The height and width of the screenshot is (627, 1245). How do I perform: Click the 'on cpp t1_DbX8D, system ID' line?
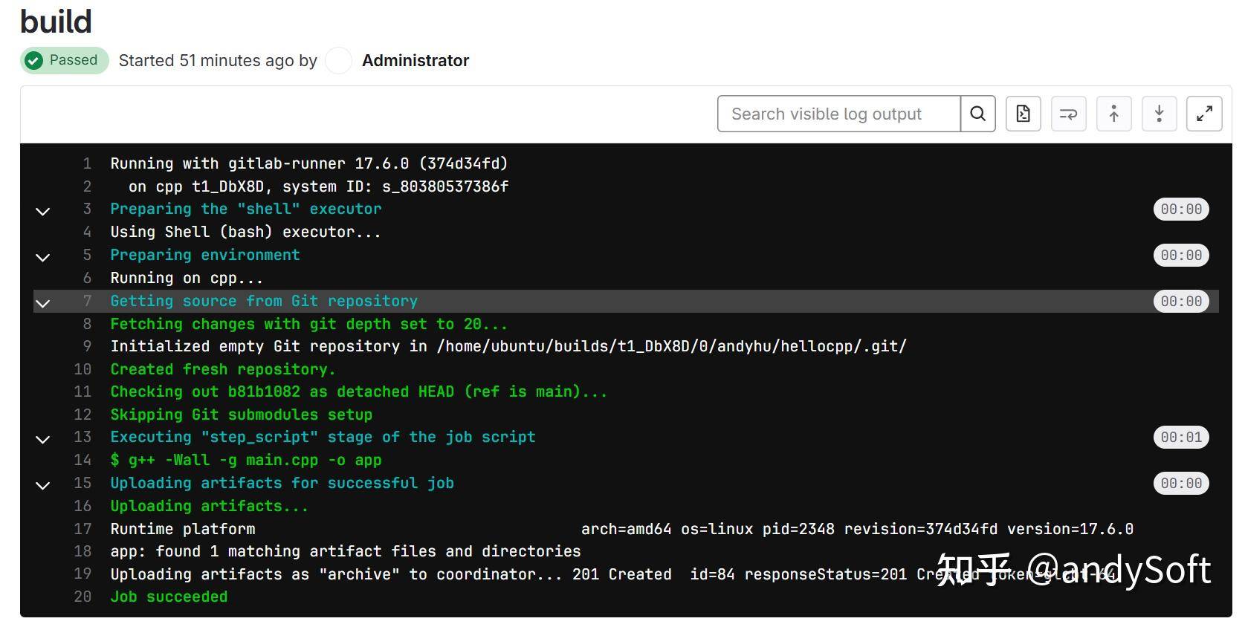coord(319,186)
